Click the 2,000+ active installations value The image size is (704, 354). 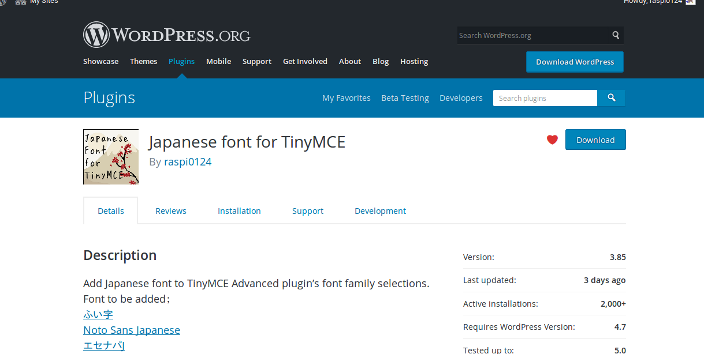(613, 303)
